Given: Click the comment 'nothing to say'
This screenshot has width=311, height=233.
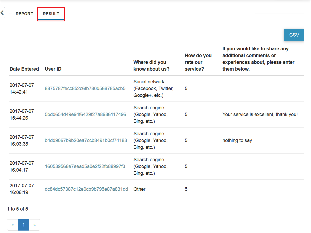Looking at the screenshot, I should tap(237, 140).
